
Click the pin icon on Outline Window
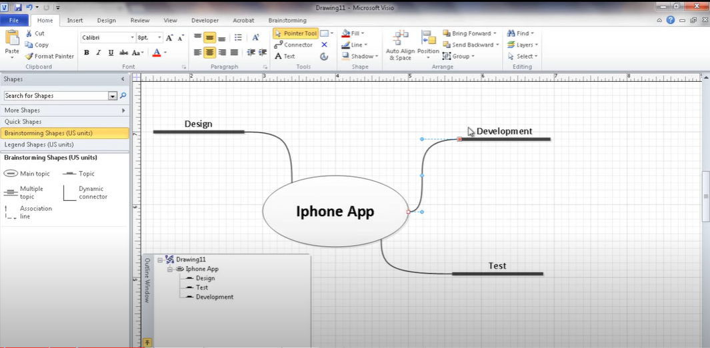click(x=147, y=342)
